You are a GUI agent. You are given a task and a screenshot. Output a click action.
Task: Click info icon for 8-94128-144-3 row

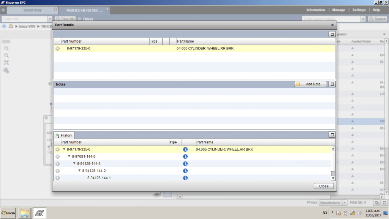tap(185, 163)
